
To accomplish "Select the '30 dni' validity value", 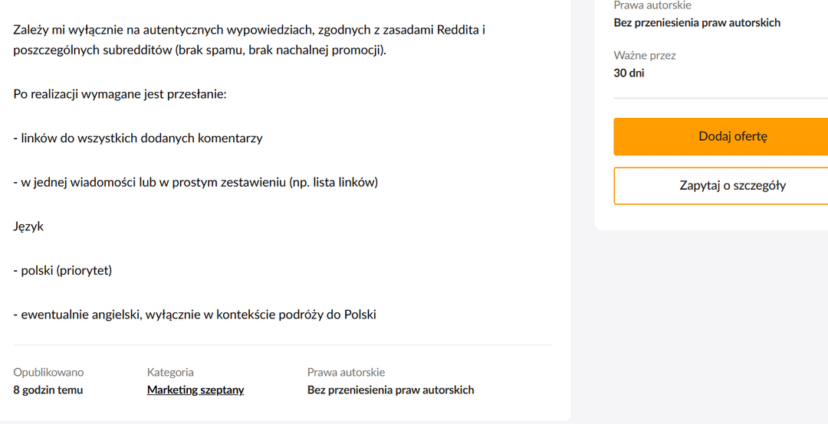I will 629,73.
